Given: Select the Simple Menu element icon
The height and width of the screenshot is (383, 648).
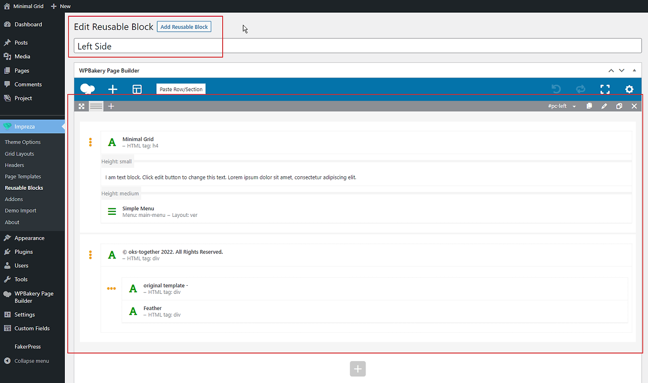Looking at the screenshot, I should (112, 212).
